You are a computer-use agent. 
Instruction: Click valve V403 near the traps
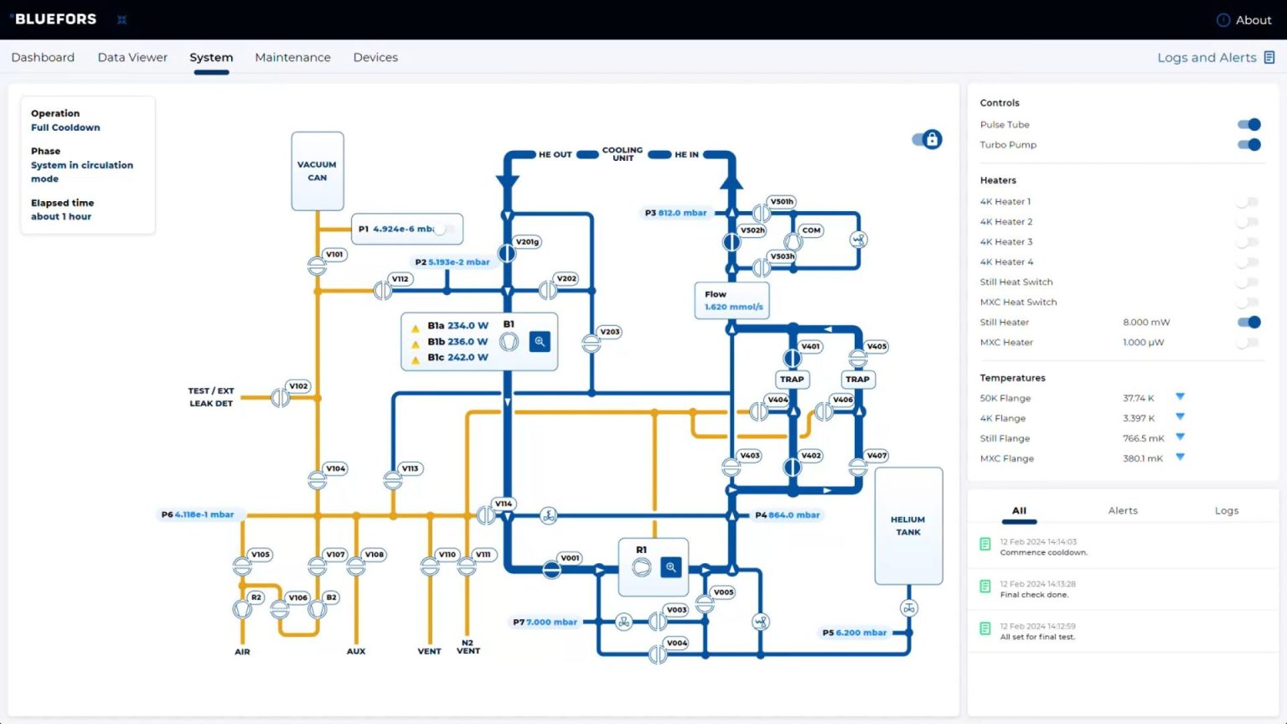[731, 466]
